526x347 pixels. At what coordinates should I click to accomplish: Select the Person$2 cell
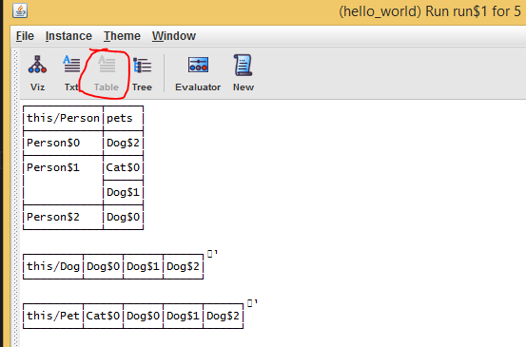pyautogui.click(x=63, y=217)
